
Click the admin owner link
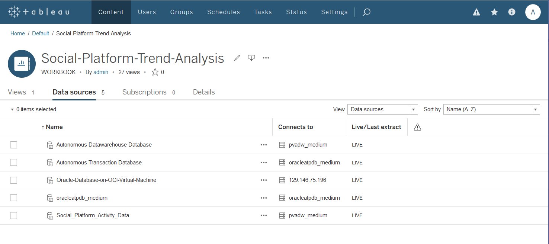tap(101, 72)
